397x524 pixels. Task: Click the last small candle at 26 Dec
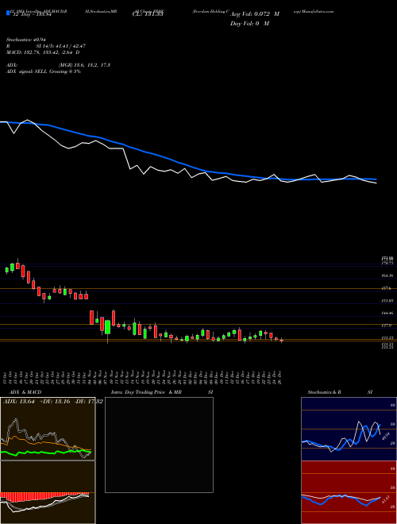pos(281,340)
